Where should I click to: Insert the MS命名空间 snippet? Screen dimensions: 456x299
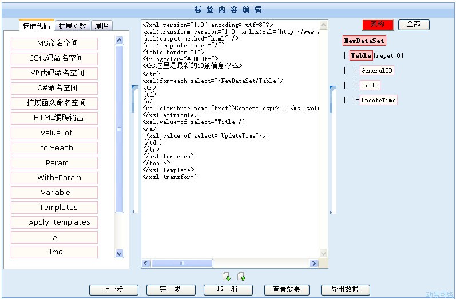point(54,43)
